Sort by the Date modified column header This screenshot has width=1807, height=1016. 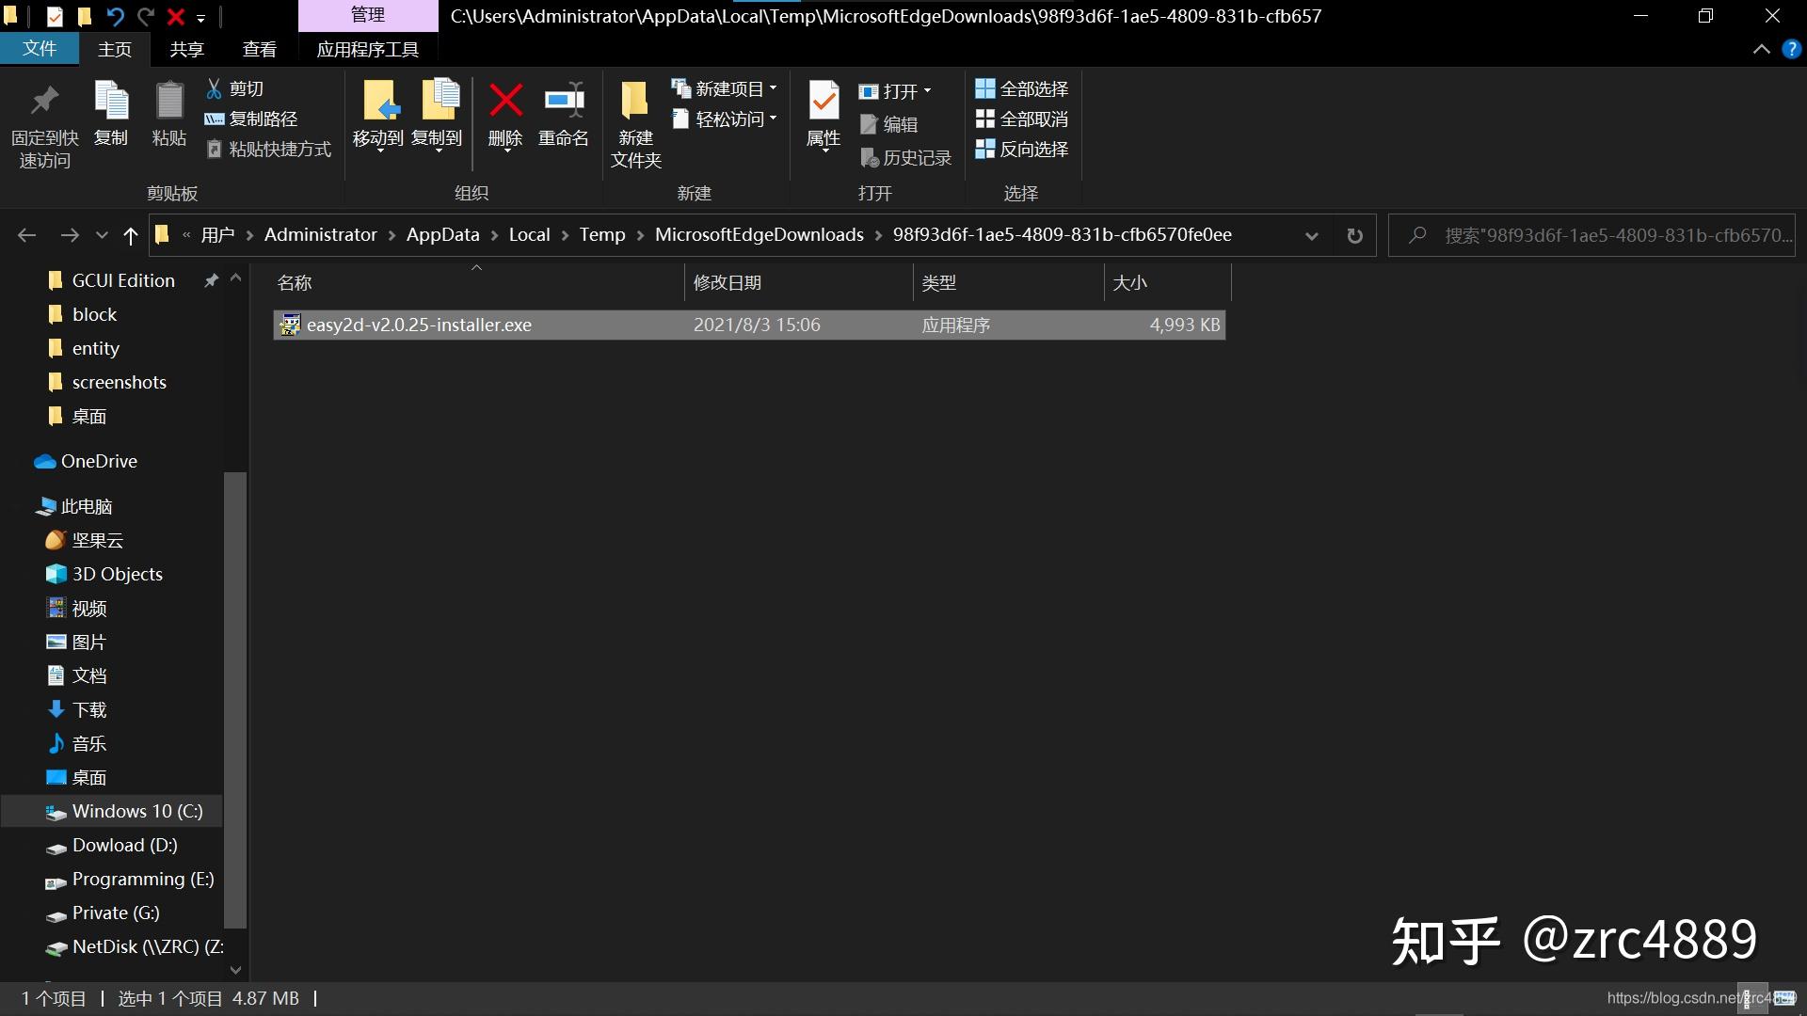click(x=798, y=282)
